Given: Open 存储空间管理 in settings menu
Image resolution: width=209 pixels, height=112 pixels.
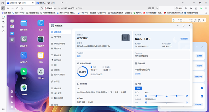Looking at the screenshot, I should (61, 43).
